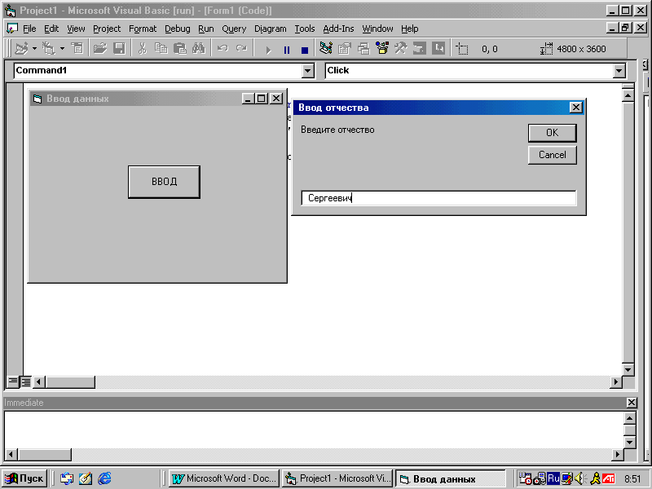
Task: Click the Ввод данных taskbar button
Action: point(451,479)
